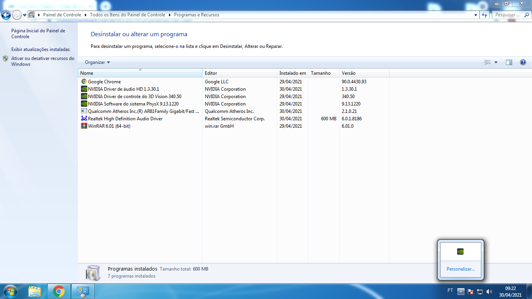Click the Realtek Audio Driver icon
Image resolution: width=532 pixels, height=299 pixels.
point(84,119)
